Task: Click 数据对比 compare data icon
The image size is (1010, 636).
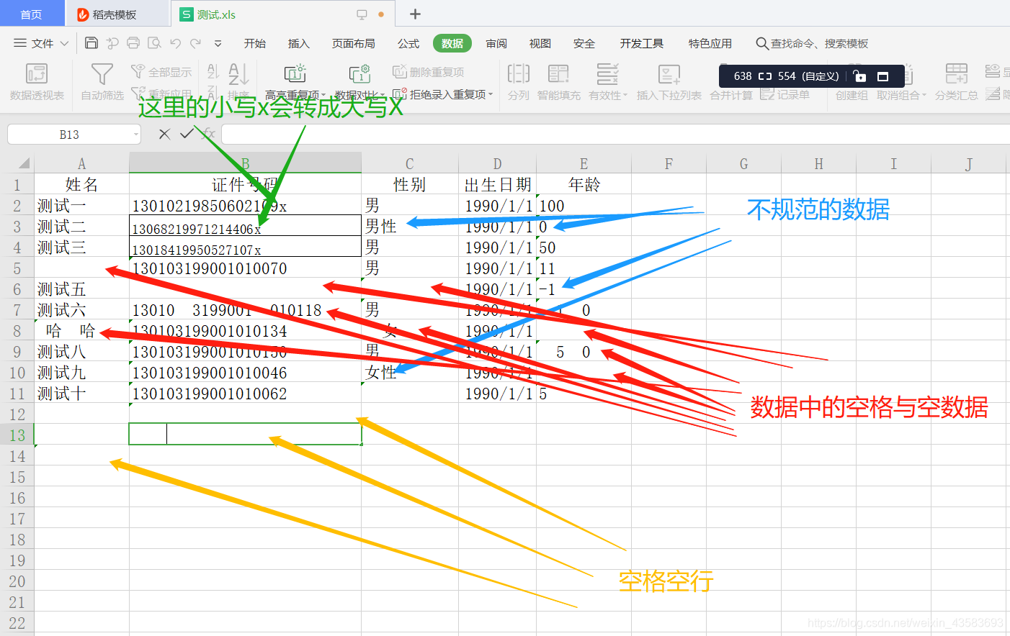Action: (359, 73)
